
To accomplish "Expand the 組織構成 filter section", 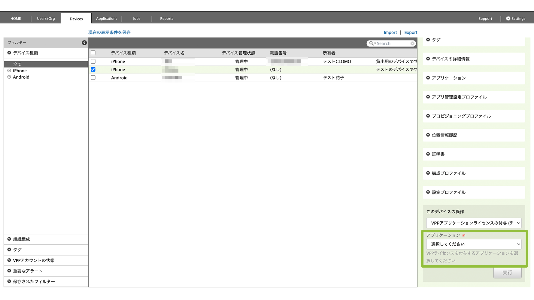I will pyautogui.click(x=22, y=239).
